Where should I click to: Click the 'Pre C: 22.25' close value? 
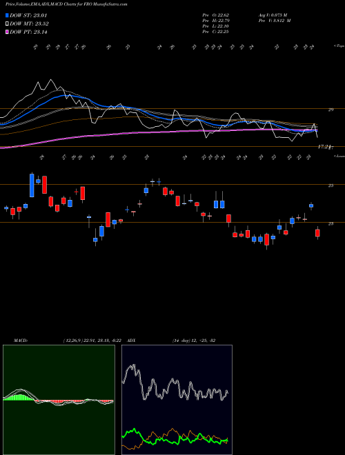216,32
